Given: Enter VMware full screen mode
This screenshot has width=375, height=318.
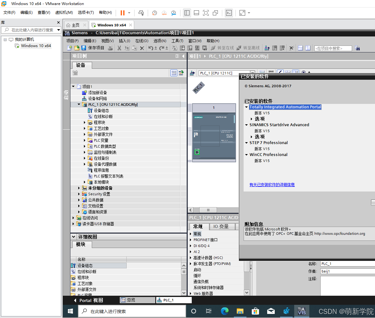Looking at the screenshot, I should click(x=206, y=13).
